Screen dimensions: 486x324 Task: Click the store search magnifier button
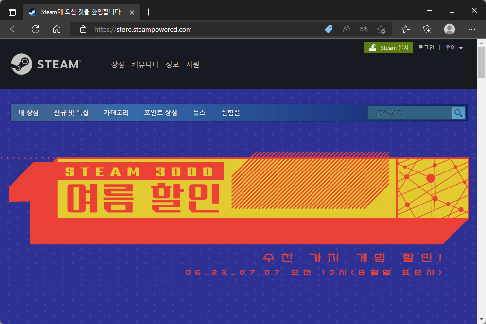(458, 113)
